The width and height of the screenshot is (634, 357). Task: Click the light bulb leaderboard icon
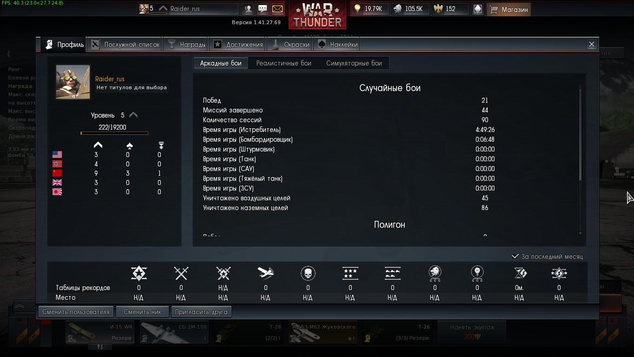point(477,273)
